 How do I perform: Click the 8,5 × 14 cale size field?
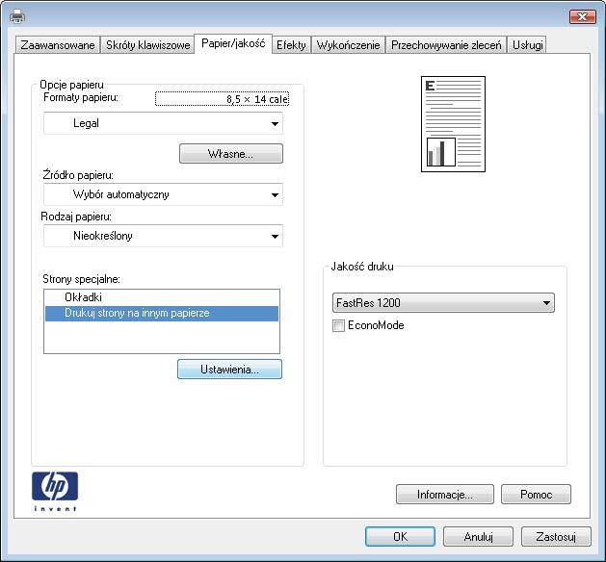click(x=222, y=99)
